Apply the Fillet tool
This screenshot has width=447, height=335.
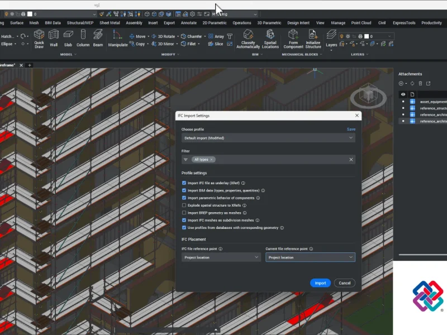click(188, 44)
